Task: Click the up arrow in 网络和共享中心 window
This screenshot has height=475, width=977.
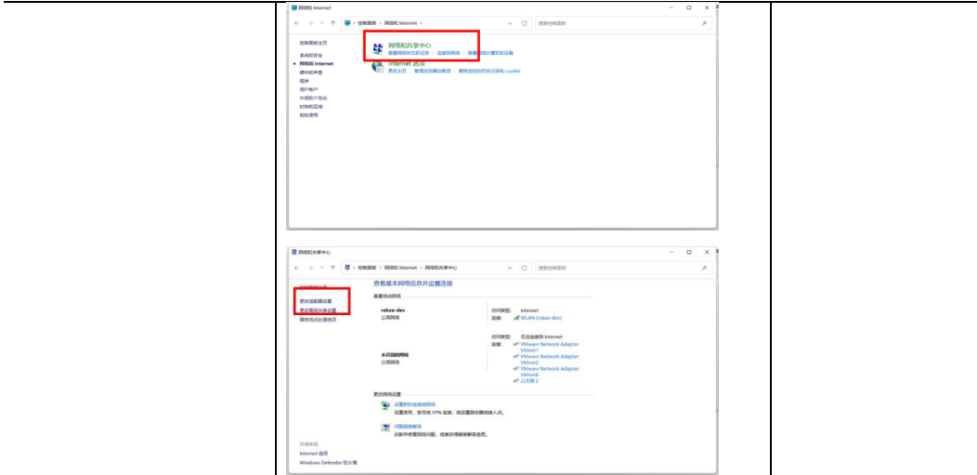Action: point(333,268)
